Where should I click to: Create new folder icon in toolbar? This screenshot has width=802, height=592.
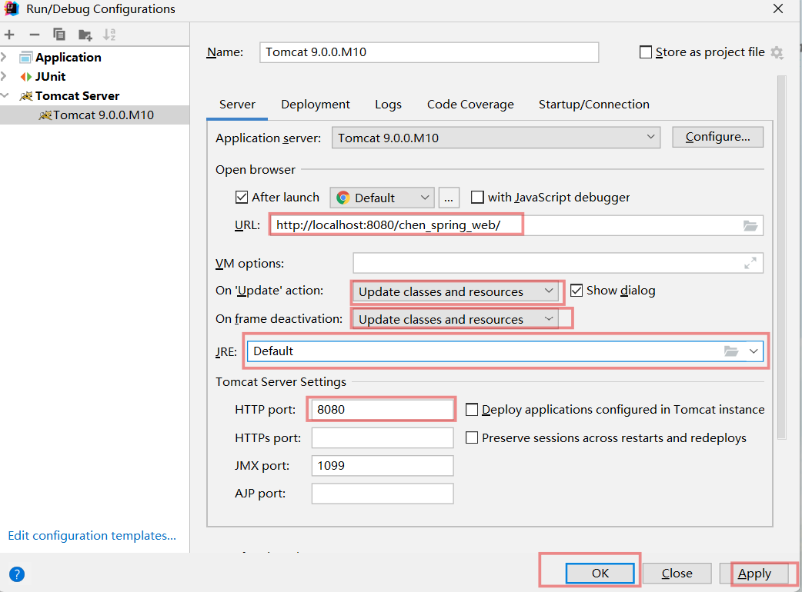click(85, 35)
